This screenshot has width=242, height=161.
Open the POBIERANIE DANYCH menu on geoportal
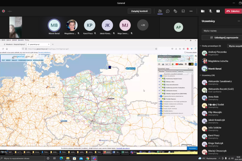click(x=25, y=60)
